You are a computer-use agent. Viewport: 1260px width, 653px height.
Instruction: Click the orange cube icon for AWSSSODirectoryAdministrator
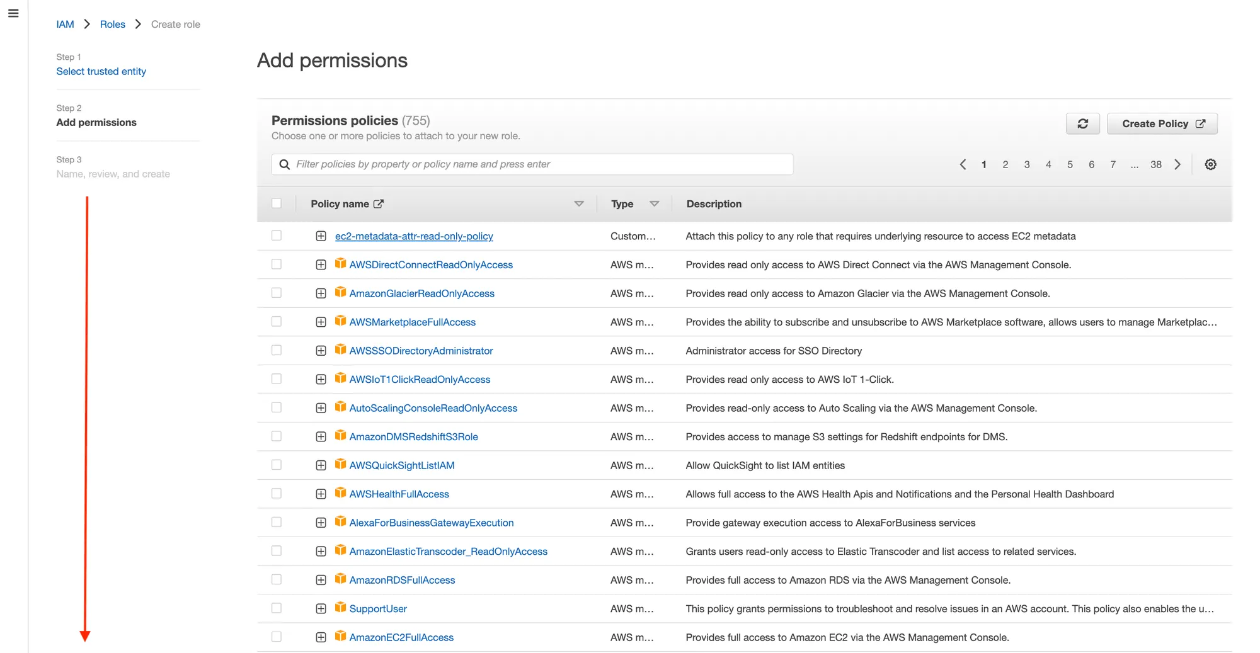point(340,349)
